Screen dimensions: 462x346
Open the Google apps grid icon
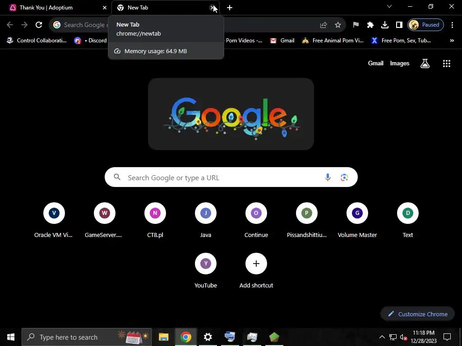coord(447,63)
